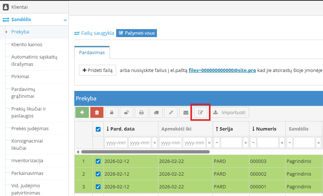Uncheck the checkbox for row 1

point(98,161)
